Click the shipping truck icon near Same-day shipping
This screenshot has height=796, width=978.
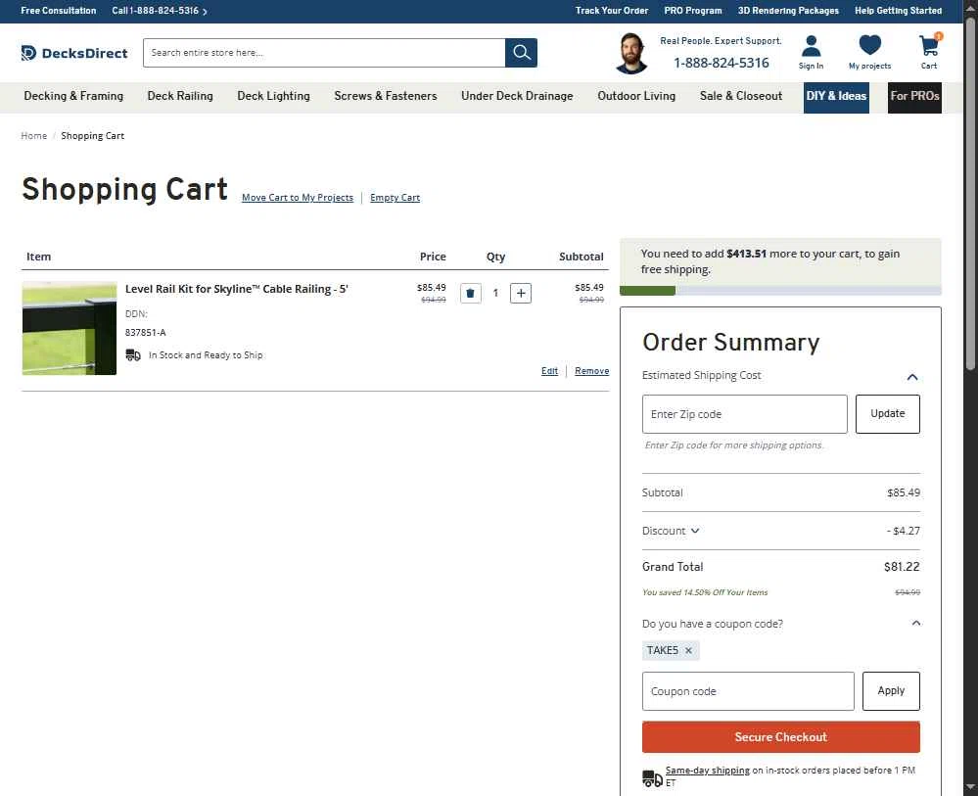652,778
